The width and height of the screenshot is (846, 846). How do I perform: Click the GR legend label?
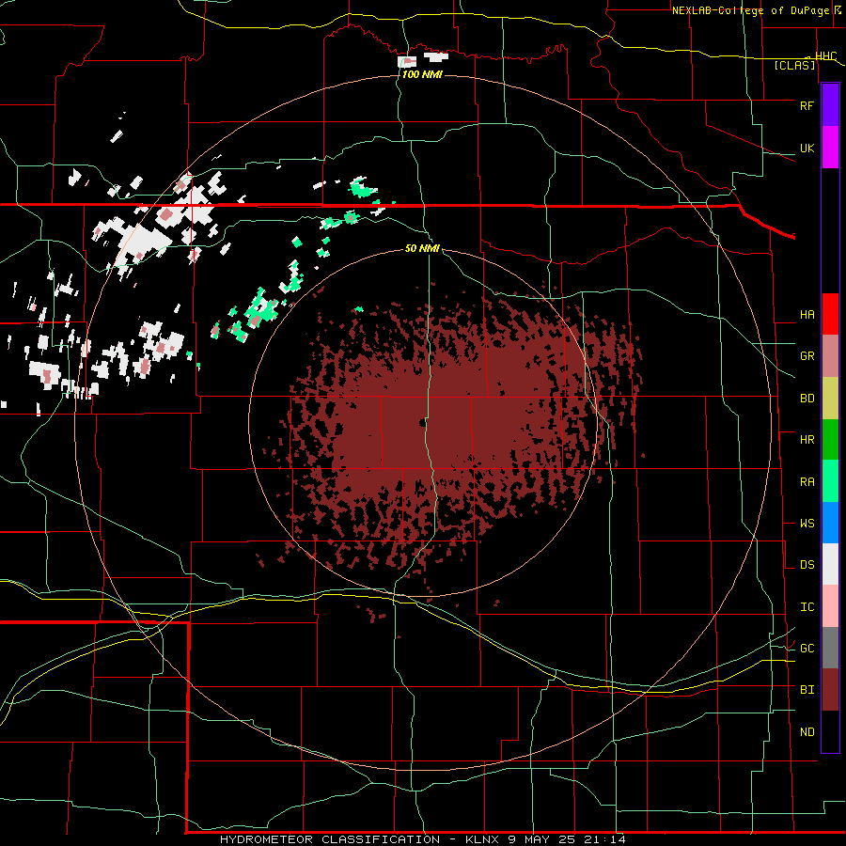tap(807, 356)
